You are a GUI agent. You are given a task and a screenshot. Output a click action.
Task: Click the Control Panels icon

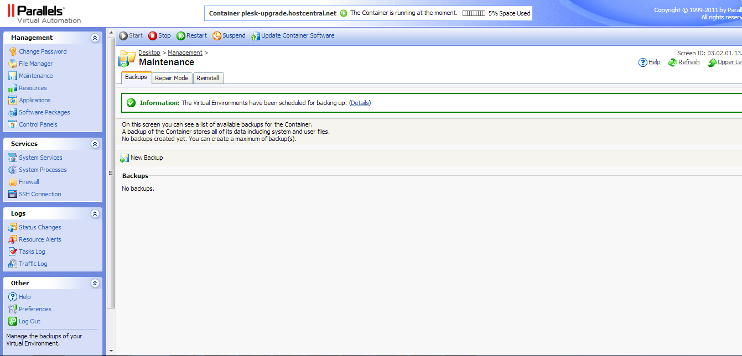13,124
